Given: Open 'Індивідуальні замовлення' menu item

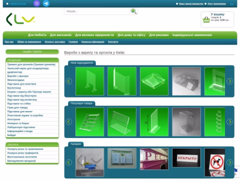Looking at the screenshot, I should tap(192, 35).
